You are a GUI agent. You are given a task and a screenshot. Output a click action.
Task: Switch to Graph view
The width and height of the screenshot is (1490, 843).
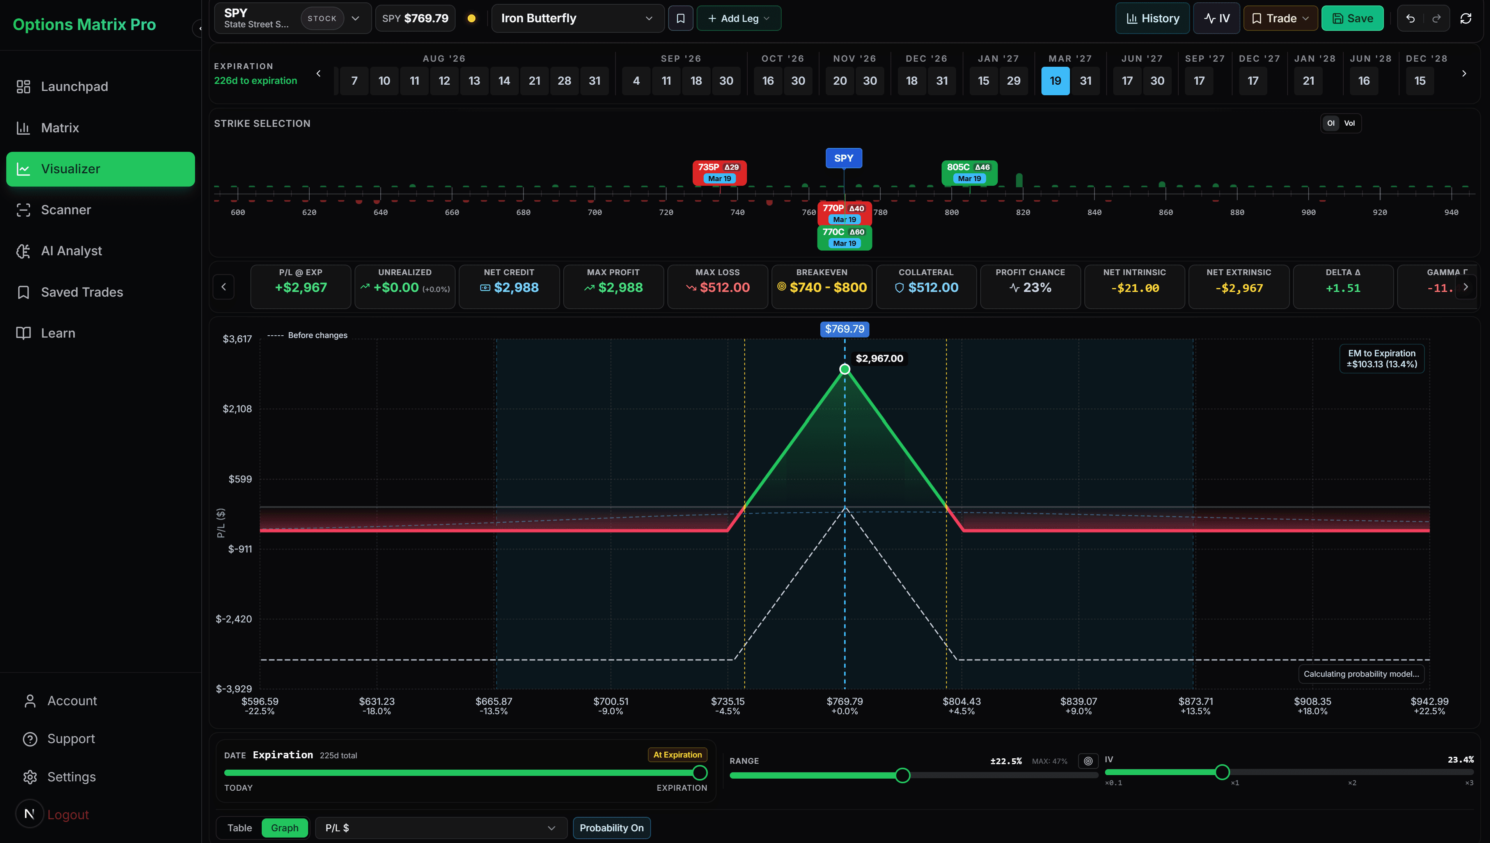point(285,828)
